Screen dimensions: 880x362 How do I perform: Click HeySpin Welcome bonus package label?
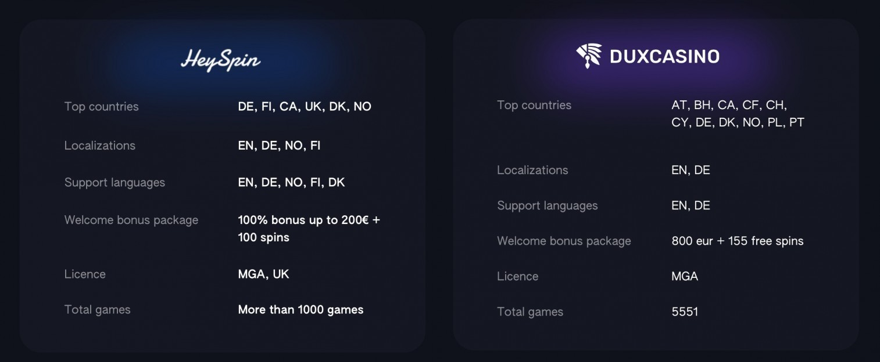pyautogui.click(x=131, y=220)
